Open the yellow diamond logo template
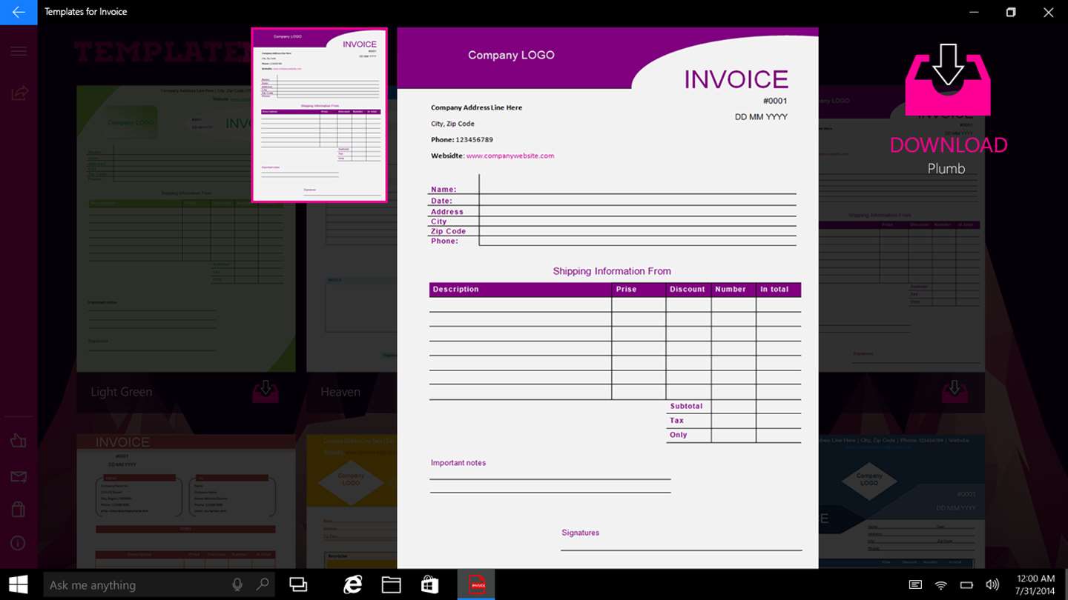Image resolution: width=1068 pixels, height=600 pixels. pos(352,501)
